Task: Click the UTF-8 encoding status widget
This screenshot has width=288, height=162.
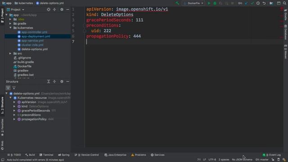Action: point(212,160)
